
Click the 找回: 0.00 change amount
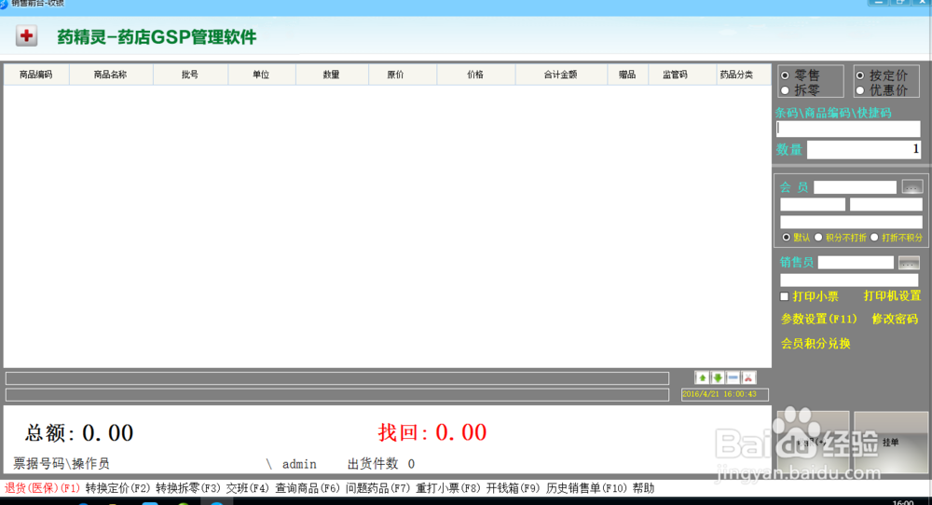coord(432,432)
